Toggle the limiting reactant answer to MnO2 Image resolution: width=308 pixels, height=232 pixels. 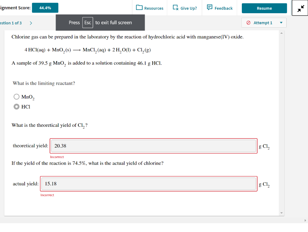[17, 96]
